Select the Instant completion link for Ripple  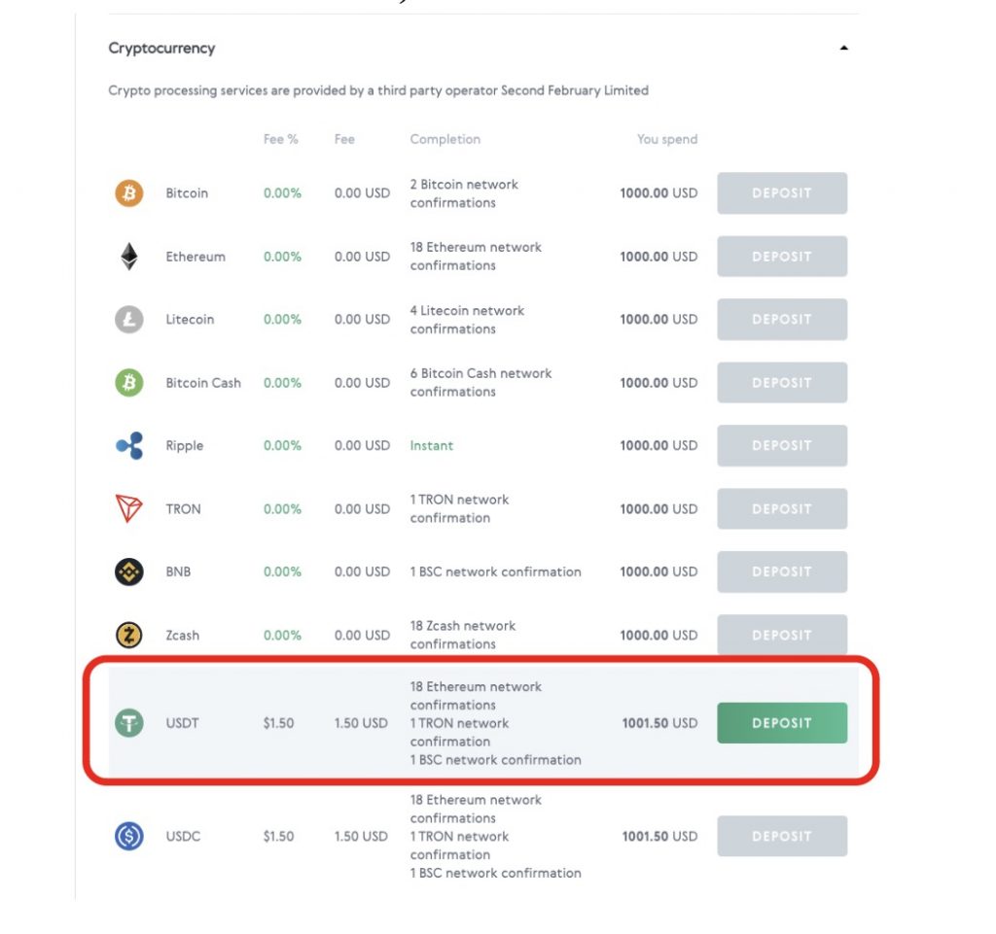point(432,446)
